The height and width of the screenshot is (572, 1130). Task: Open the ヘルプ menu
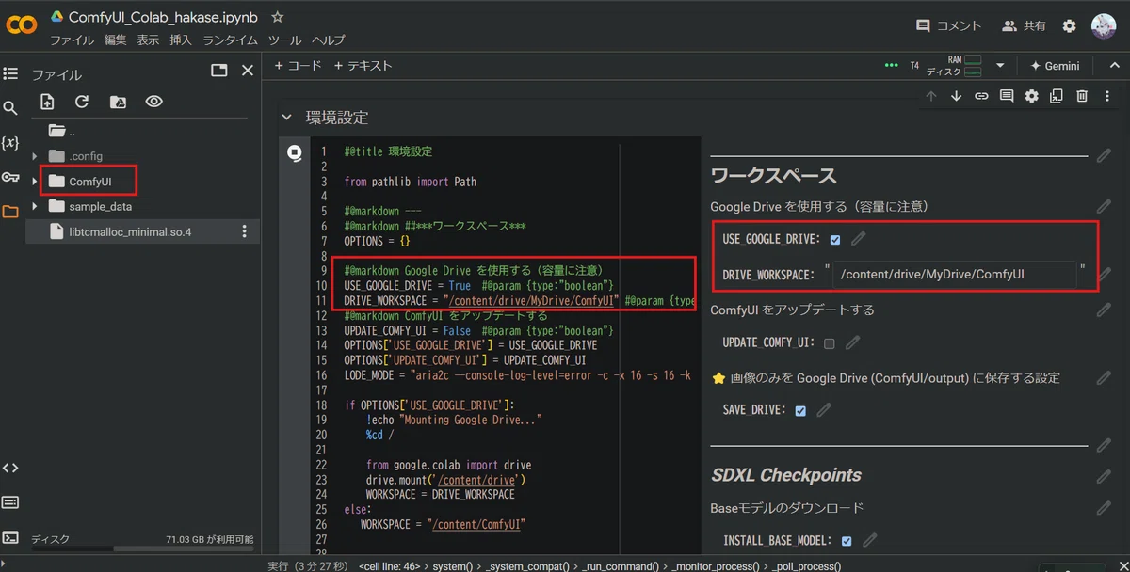(x=329, y=40)
